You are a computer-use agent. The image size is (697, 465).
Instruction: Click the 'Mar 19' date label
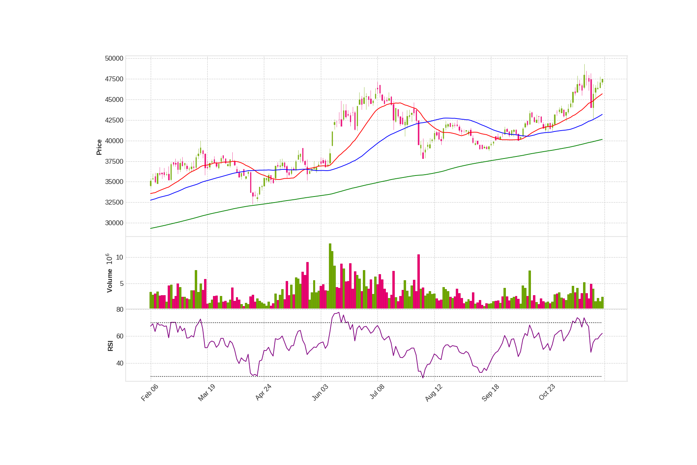click(x=206, y=393)
